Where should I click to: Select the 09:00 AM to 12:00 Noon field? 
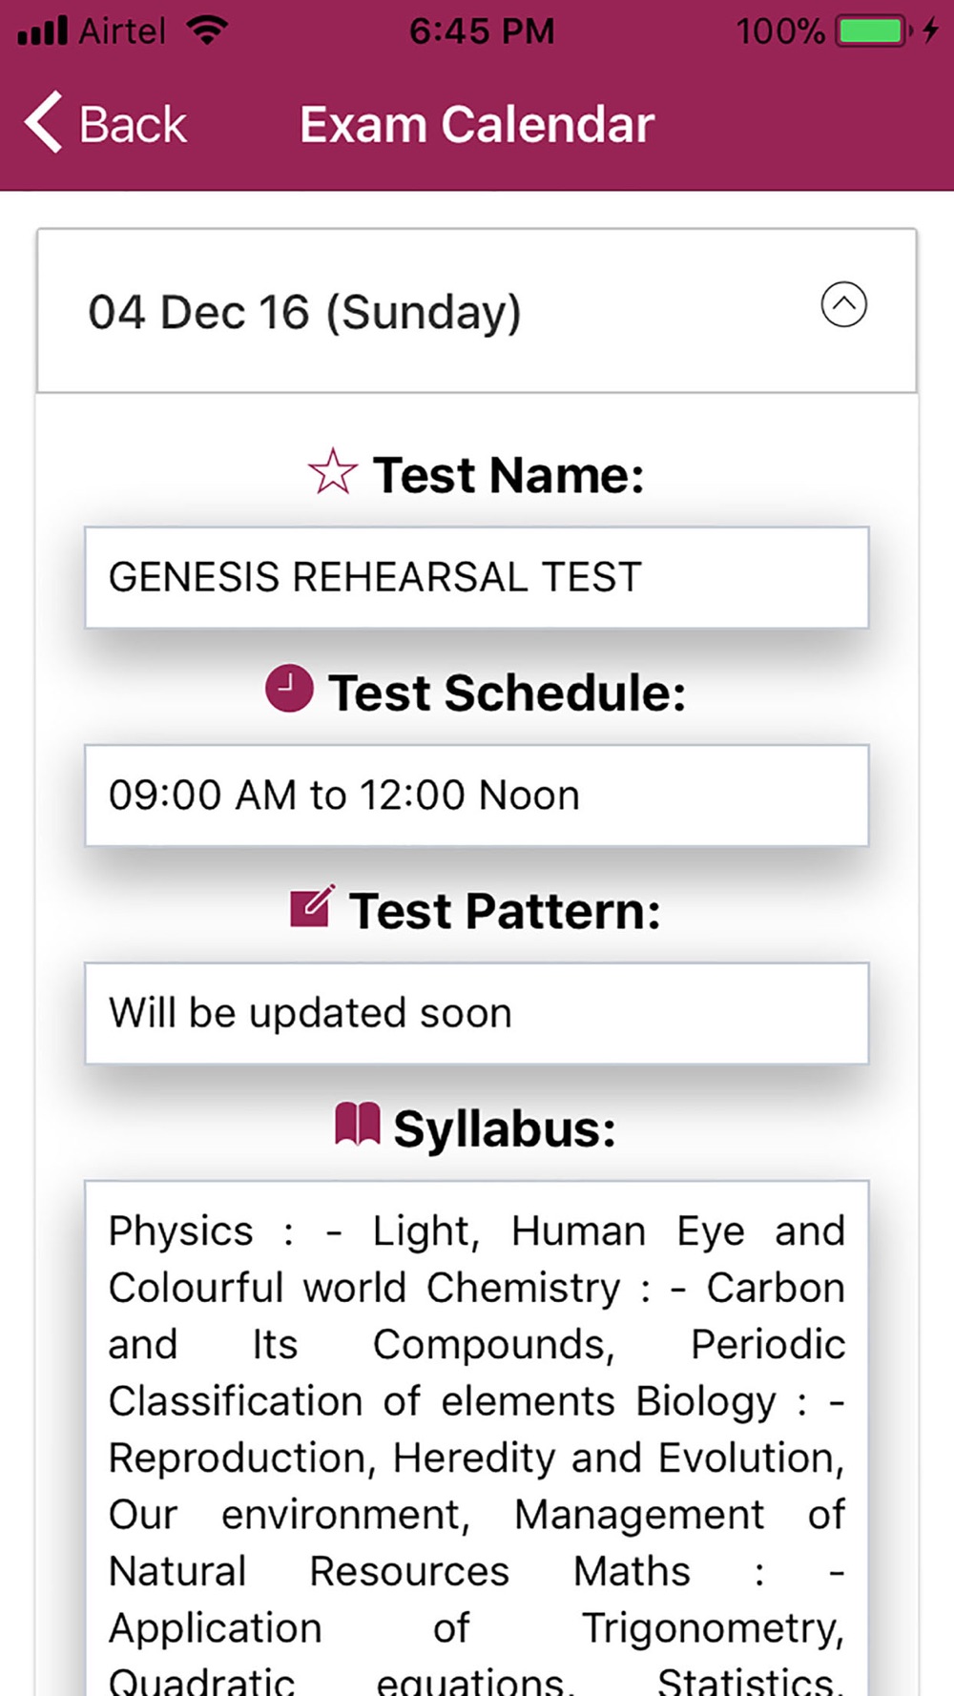[477, 796]
